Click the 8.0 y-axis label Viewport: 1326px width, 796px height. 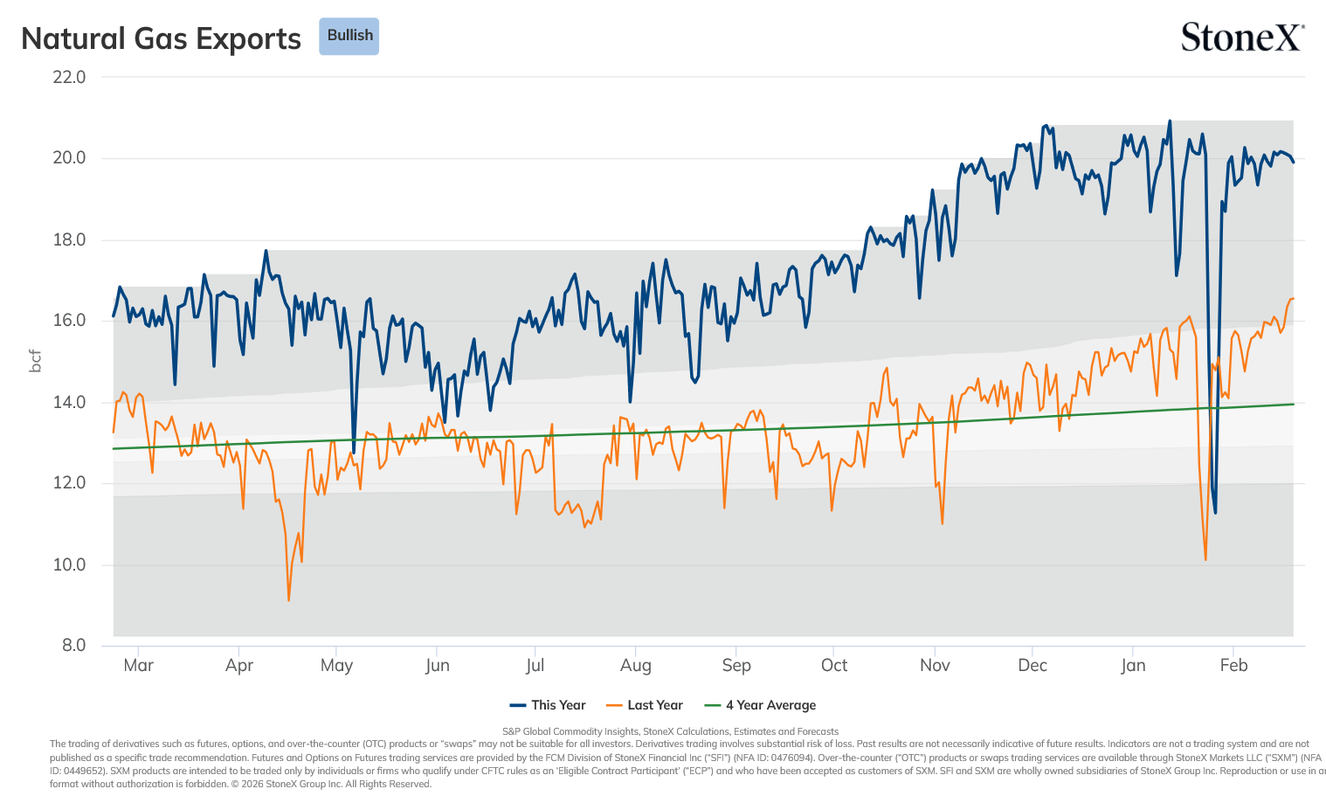click(73, 646)
